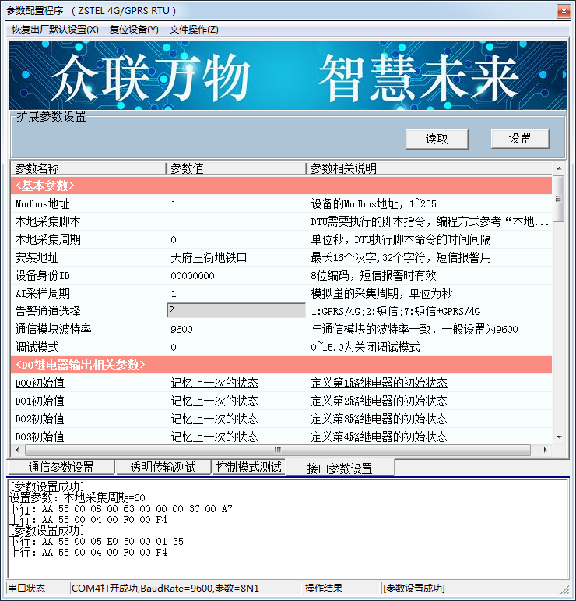The width and height of the screenshot is (576, 601).
Task: Switch to 接口参数设置 tab
Action: click(x=340, y=468)
